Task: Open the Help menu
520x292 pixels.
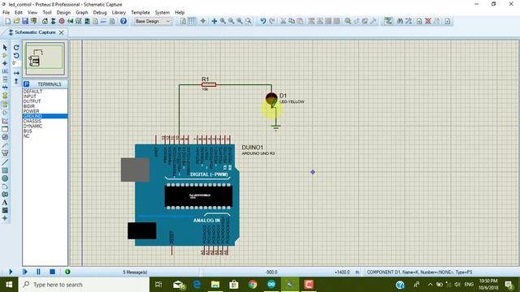Action: (180, 13)
